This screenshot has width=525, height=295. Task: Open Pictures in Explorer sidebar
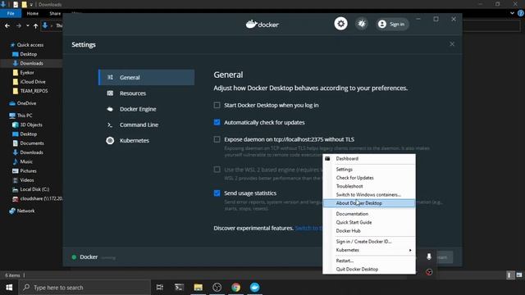coord(28,171)
